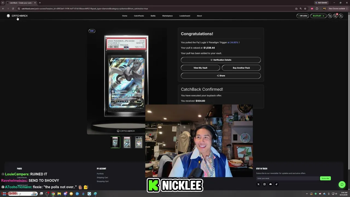Open the Marketplace nav item
350x197 pixels.
(x=167, y=16)
